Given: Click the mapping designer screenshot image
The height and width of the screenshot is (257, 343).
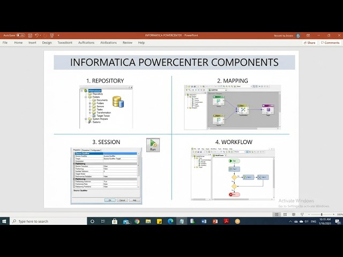Looking at the screenshot, I should click(232, 107).
